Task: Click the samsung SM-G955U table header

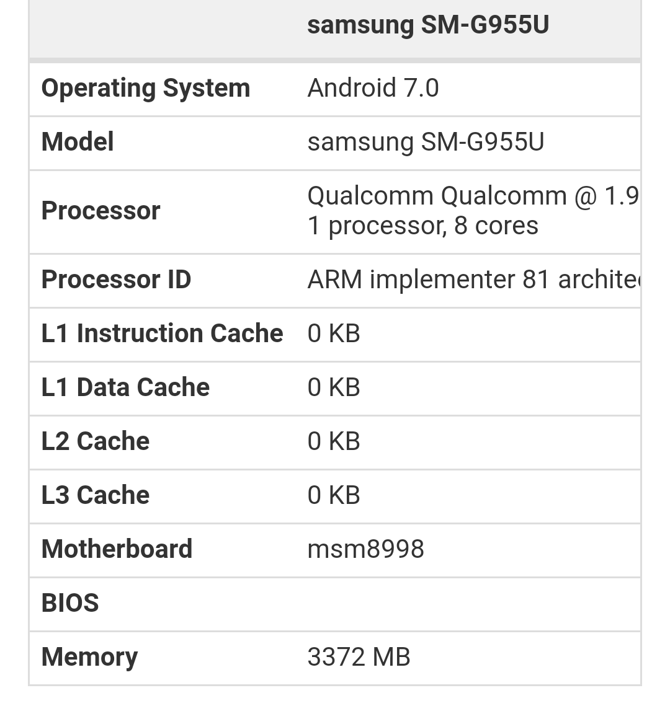Action: point(428,25)
